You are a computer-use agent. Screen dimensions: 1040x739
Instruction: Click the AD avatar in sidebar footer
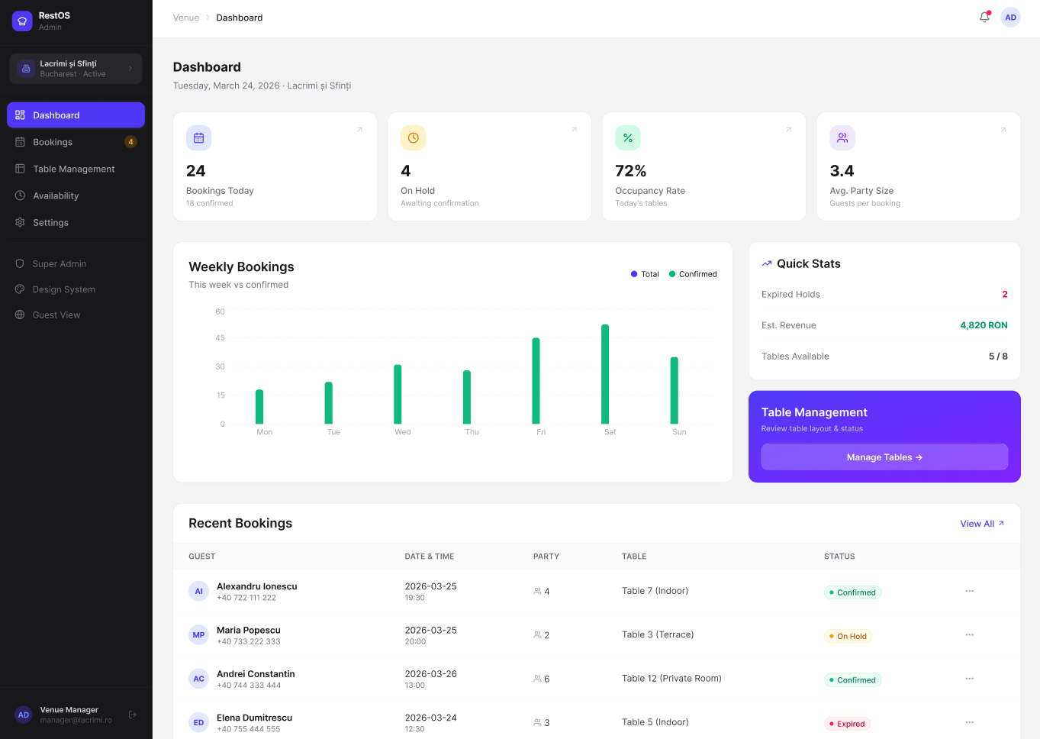point(24,715)
